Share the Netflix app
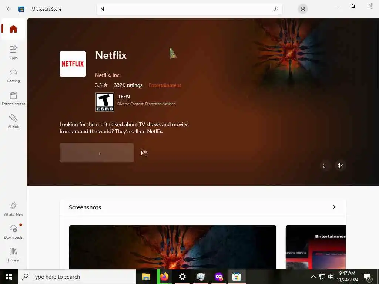The image size is (379, 284). [144, 153]
